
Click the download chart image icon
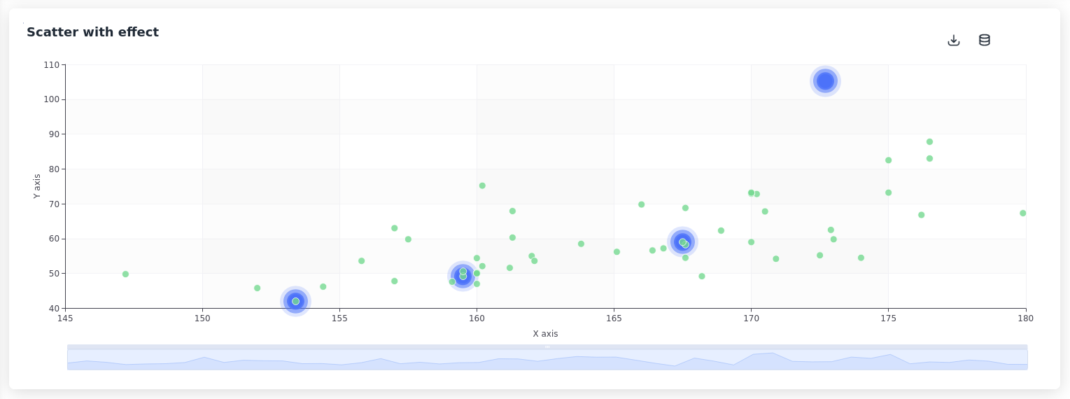(953, 41)
